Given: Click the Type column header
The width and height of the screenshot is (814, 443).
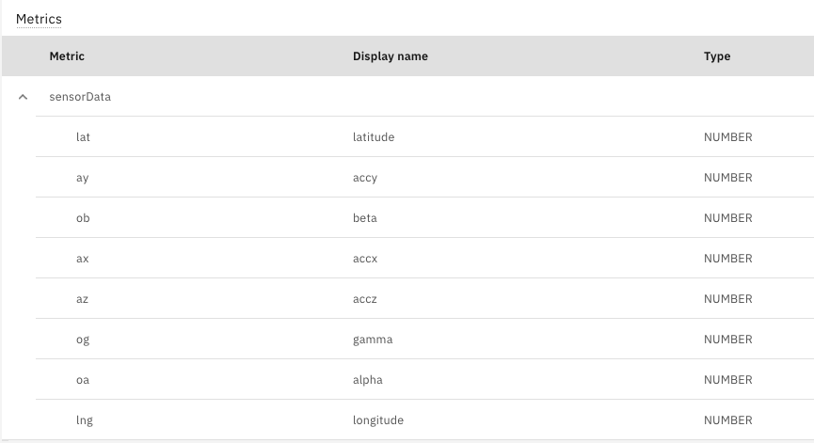Looking at the screenshot, I should click(x=717, y=56).
